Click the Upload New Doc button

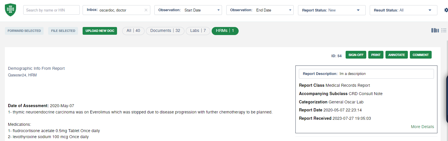[x=100, y=31]
